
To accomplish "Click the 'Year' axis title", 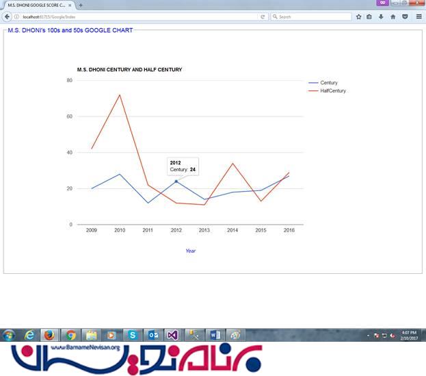I will 191,251.
